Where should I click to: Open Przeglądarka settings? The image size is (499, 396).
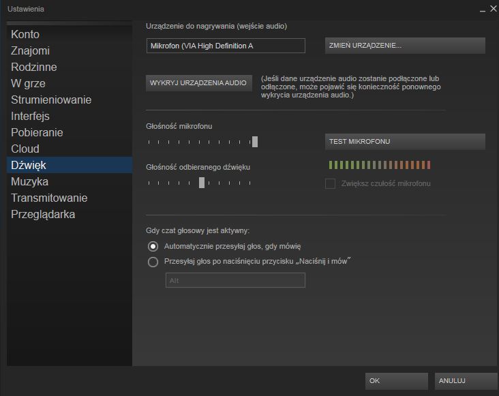70,215
